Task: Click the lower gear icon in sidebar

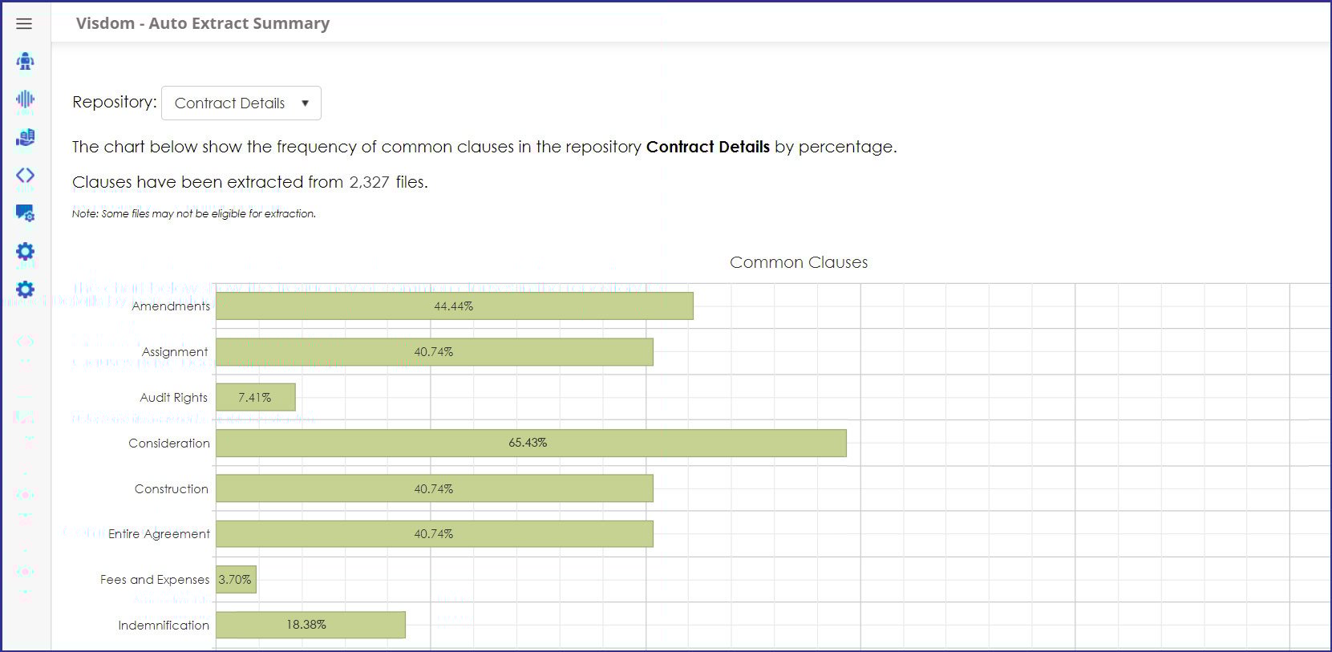Action: coord(25,290)
